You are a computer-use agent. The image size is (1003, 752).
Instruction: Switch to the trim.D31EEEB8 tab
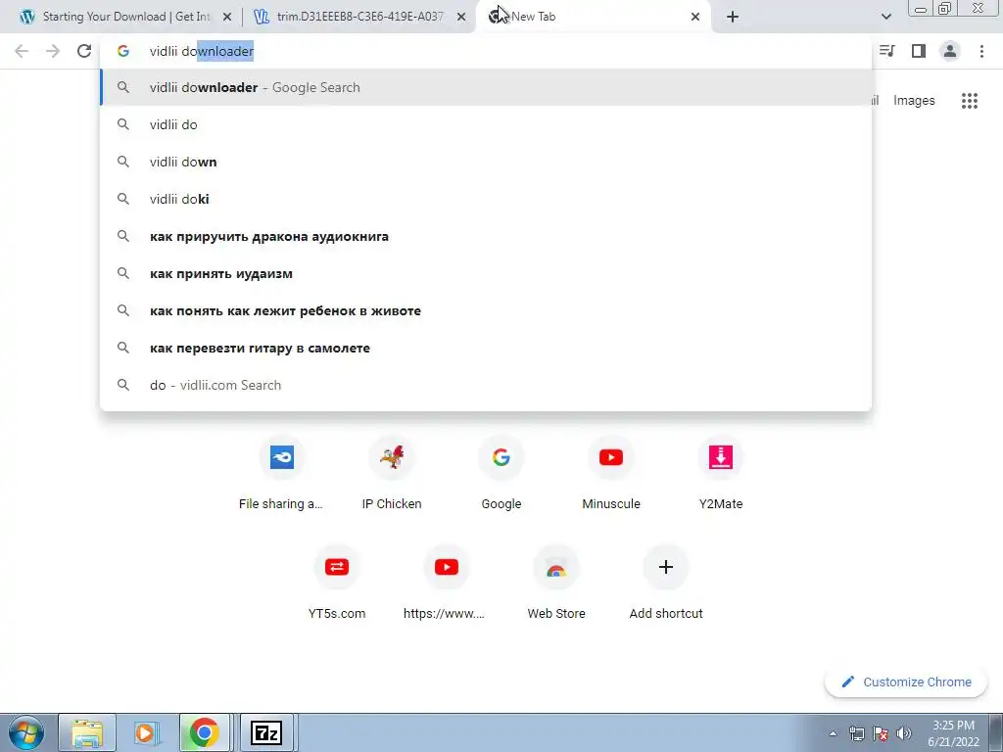(360, 17)
